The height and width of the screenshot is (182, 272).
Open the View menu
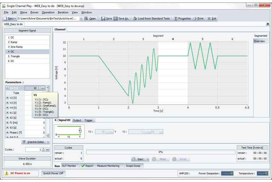coord(75,12)
